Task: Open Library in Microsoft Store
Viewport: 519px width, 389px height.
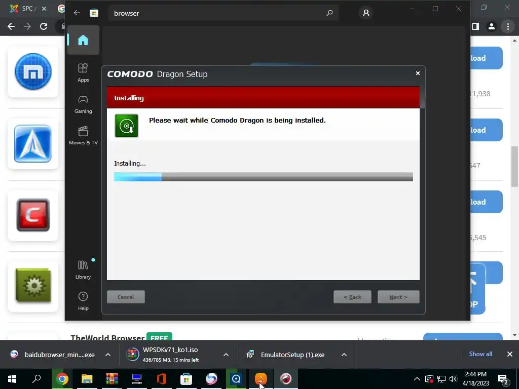Action: pyautogui.click(x=83, y=269)
